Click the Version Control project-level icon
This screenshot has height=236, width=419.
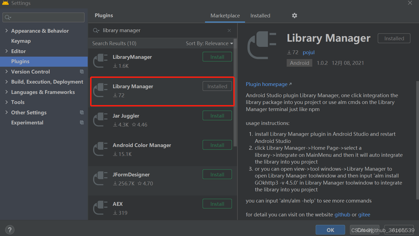82,72
